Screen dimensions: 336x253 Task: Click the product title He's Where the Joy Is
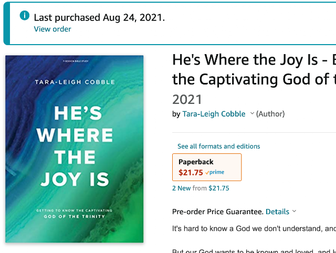[254, 69]
